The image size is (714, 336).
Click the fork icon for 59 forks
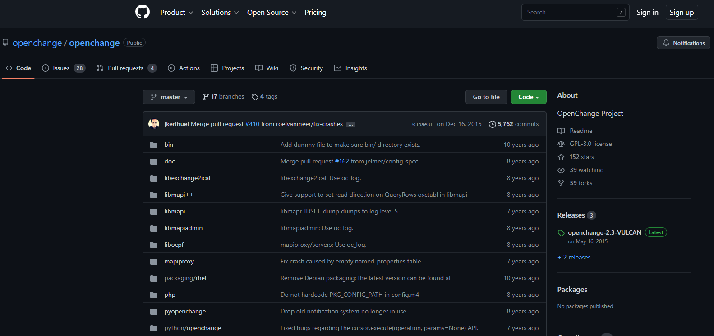tap(561, 183)
